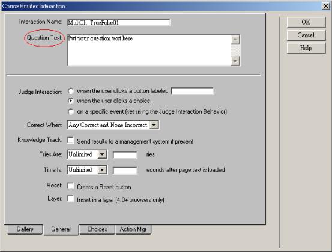Select 'when the user clicks a button labeled' option
Viewport: 332px width, 252px height.
71,91
